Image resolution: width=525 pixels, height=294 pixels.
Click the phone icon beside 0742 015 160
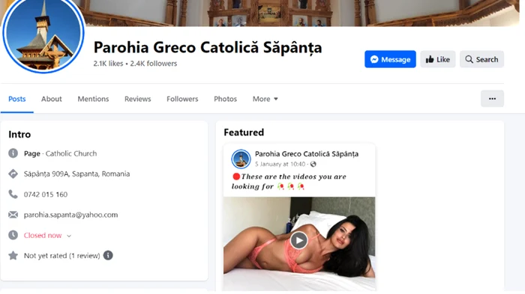13,194
